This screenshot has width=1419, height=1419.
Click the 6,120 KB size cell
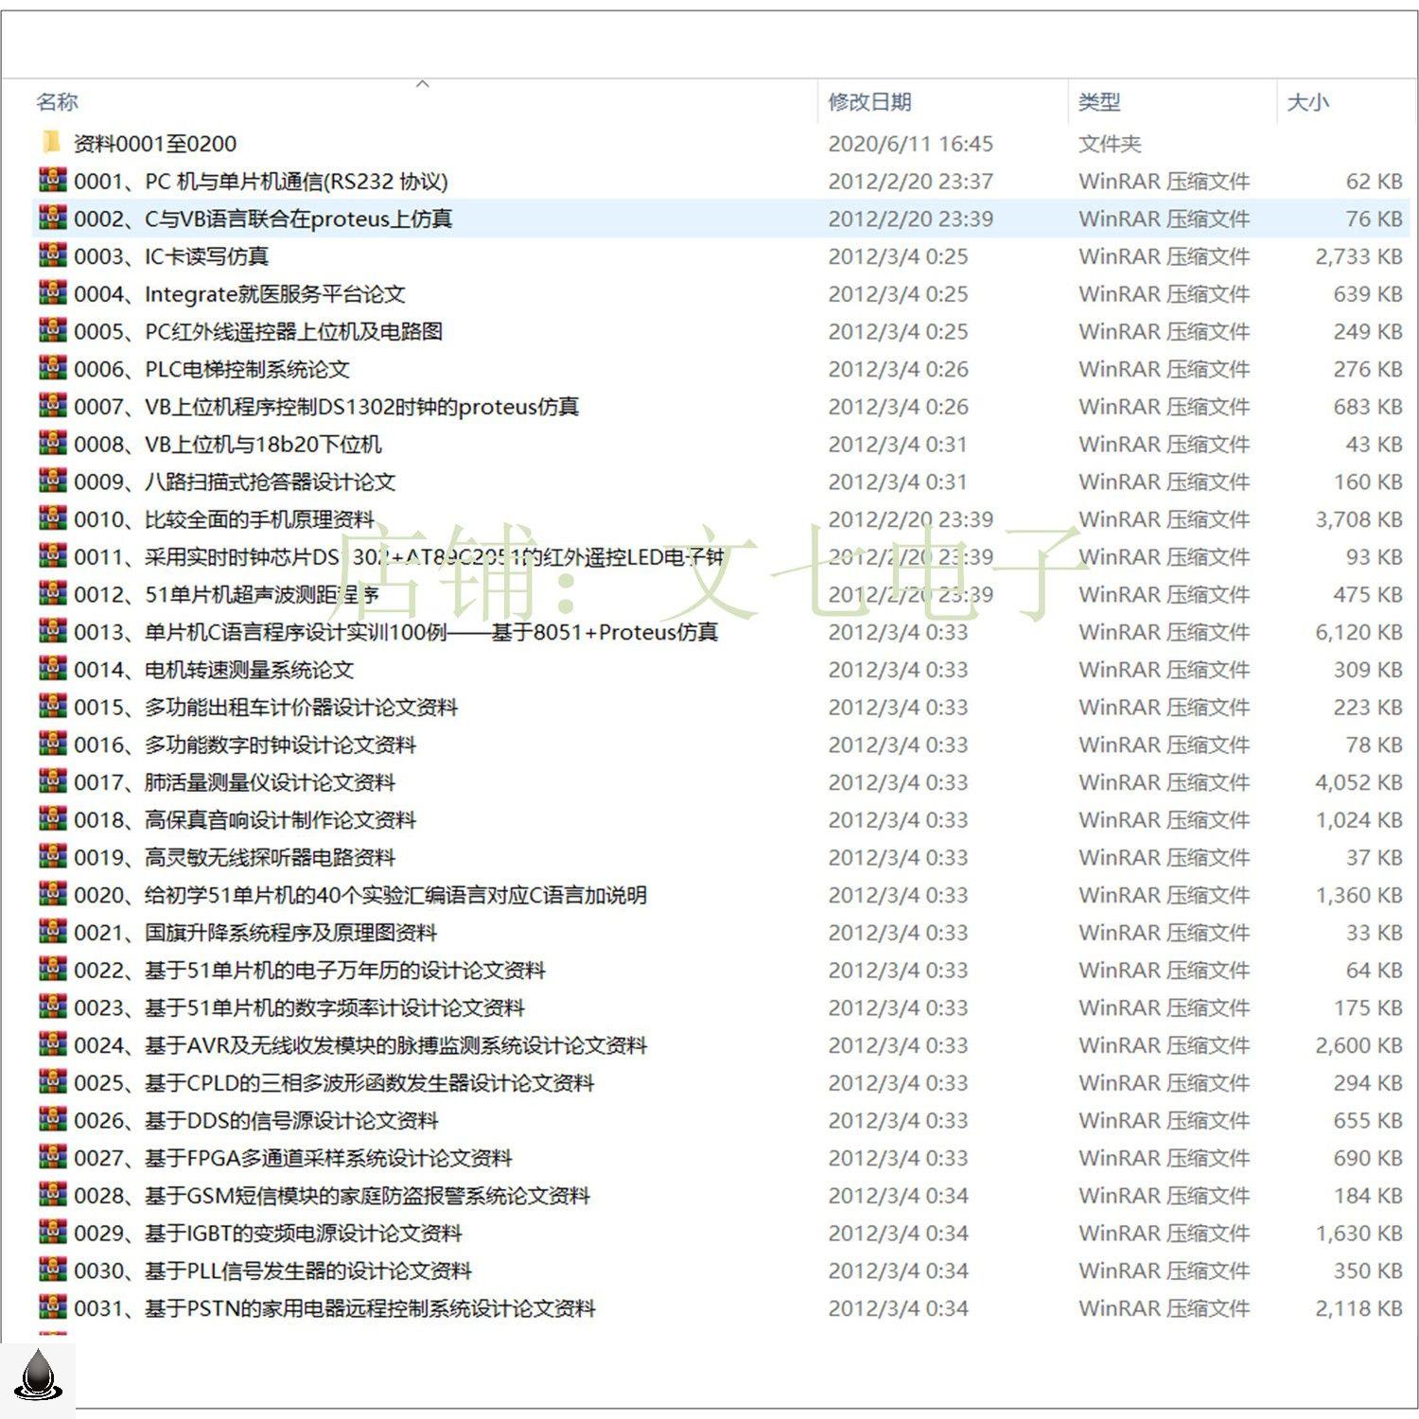tap(1358, 632)
